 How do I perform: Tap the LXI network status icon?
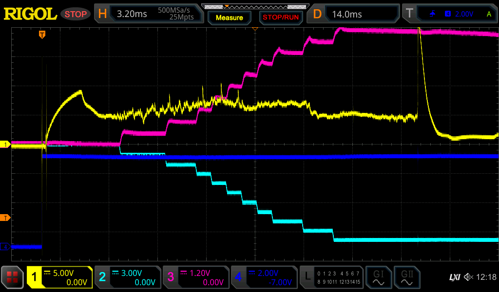tap(454, 277)
